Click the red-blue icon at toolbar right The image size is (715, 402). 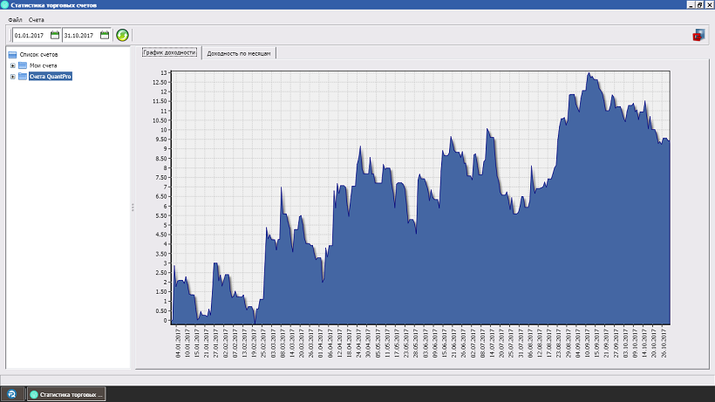[x=698, y=35]
